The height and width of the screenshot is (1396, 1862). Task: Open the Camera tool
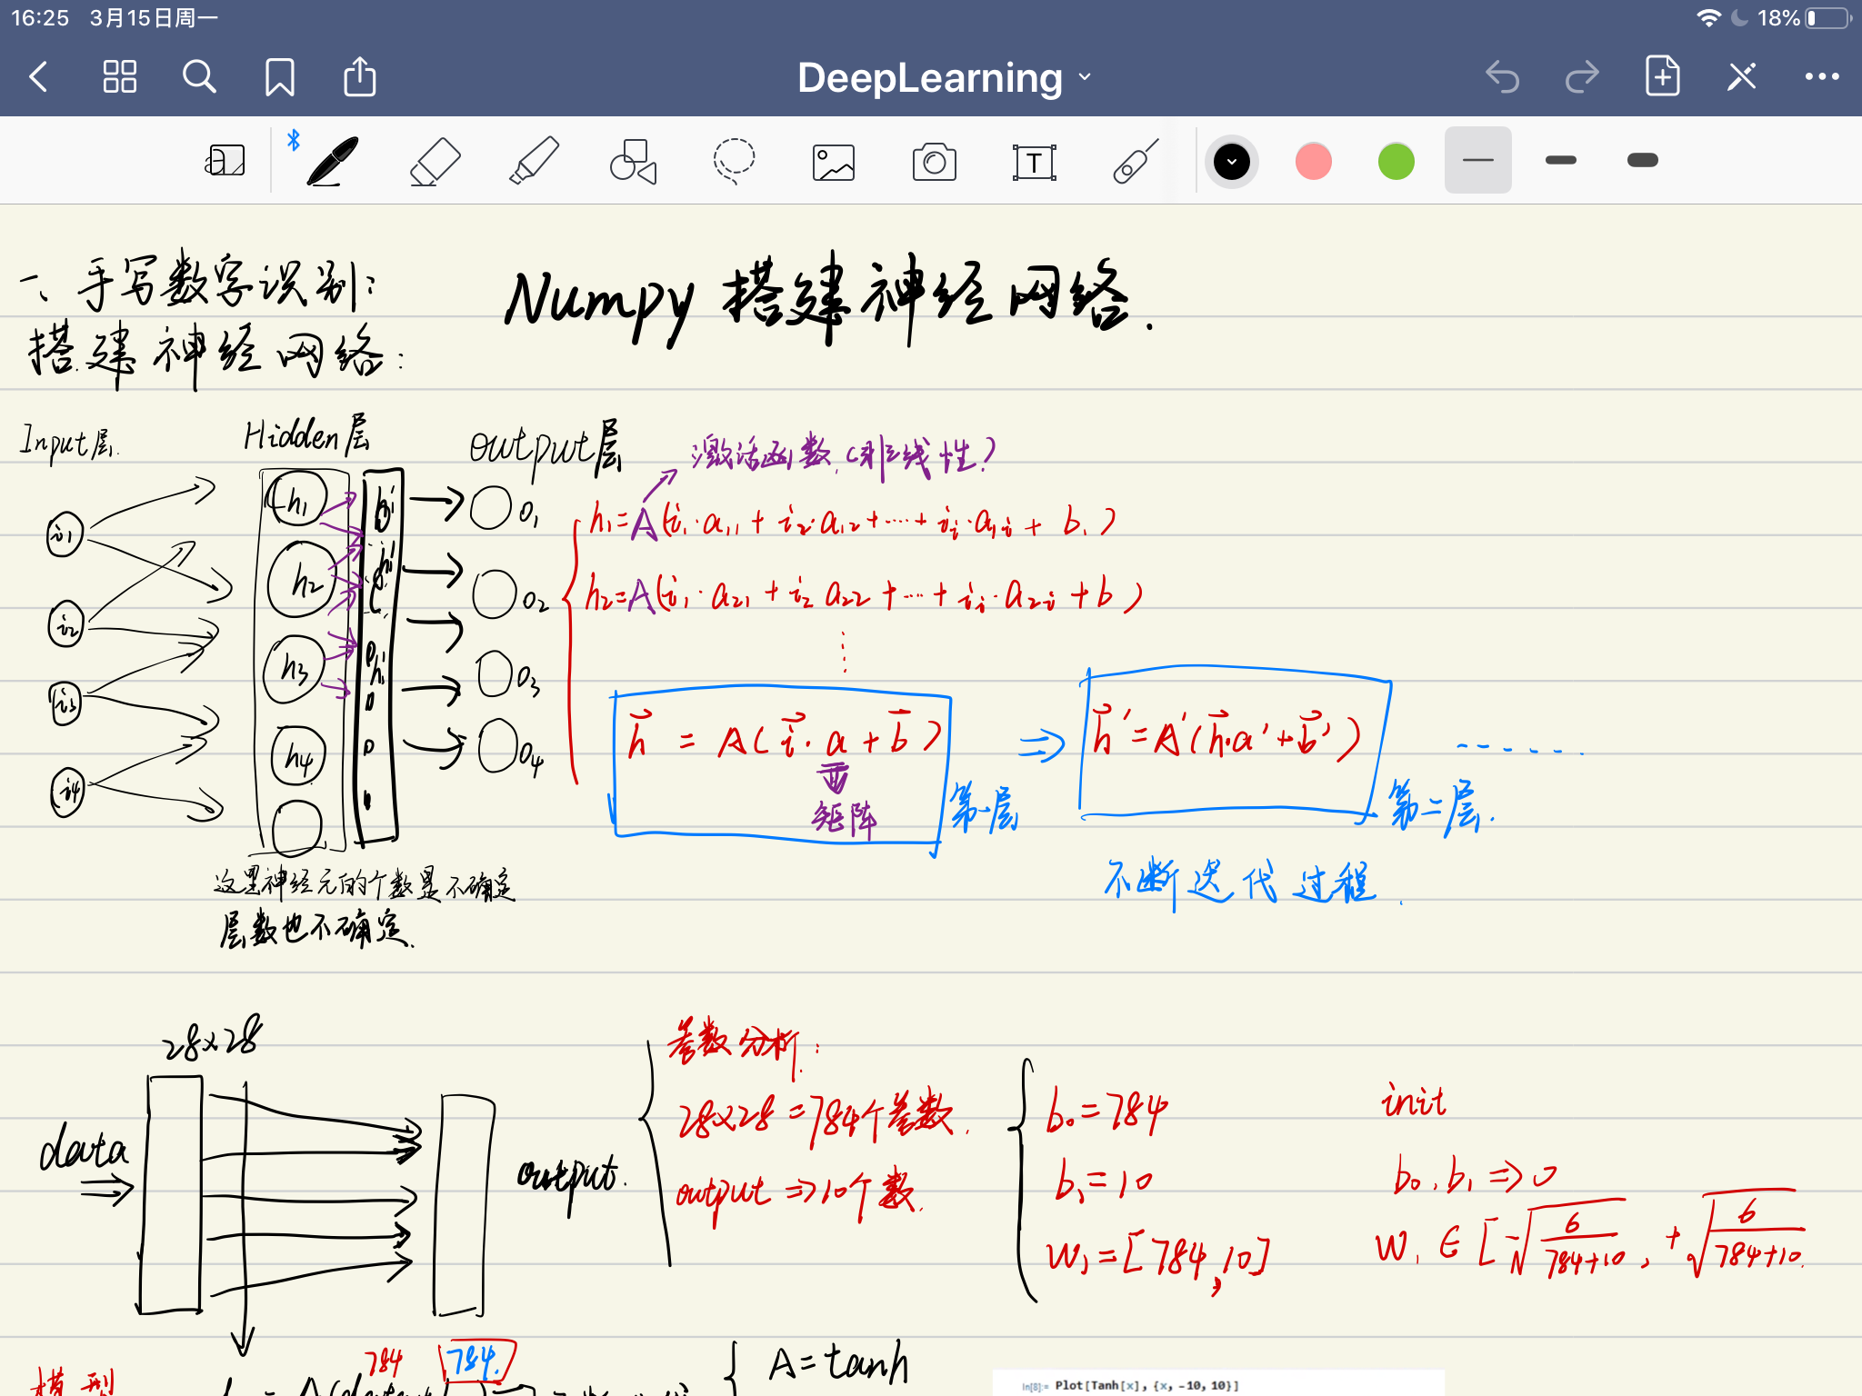(934, 163)
